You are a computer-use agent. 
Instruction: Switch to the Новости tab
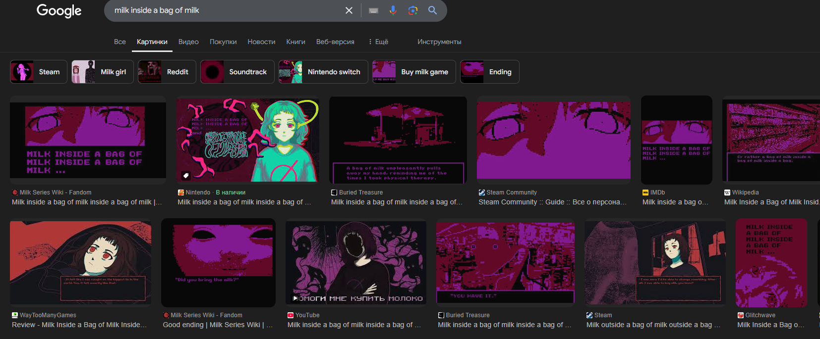[x=261, y=42]
